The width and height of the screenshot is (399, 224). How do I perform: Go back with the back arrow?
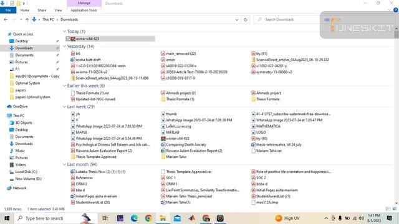pyautogui.click(x=6, y=19)
